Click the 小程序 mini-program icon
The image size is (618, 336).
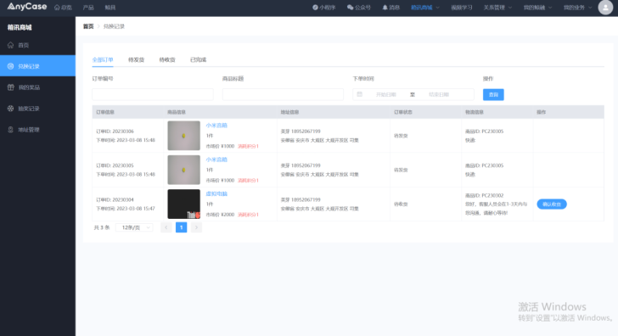[x=315, y=8]
